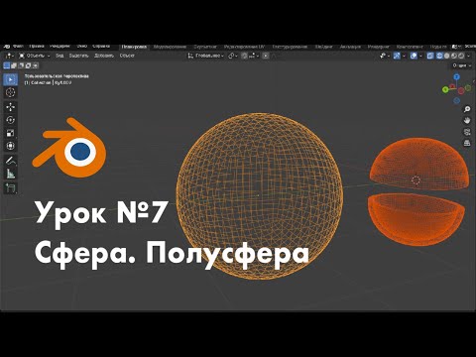Image resolution: width=476 pixels, height=357 pixels.
Task: Open the Окно menu
Action: point(82,47)
